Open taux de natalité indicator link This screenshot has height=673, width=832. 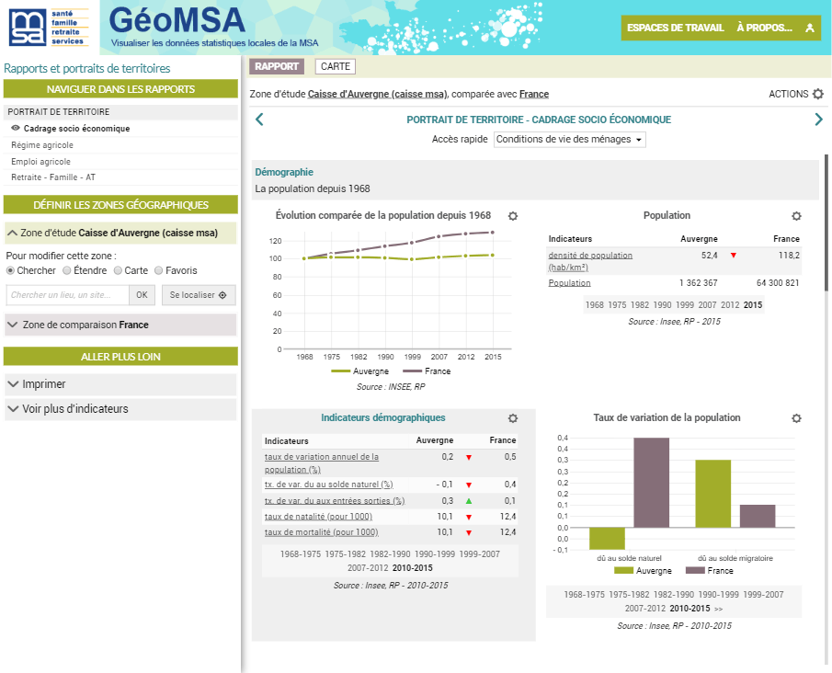(318, 517)
